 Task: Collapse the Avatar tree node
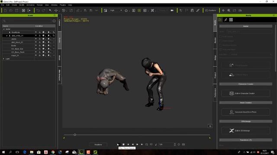4,29
